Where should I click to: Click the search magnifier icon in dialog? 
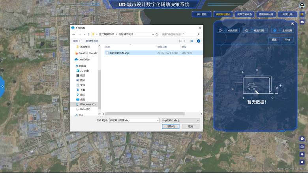pyautogui.click(x=198, y=34)
